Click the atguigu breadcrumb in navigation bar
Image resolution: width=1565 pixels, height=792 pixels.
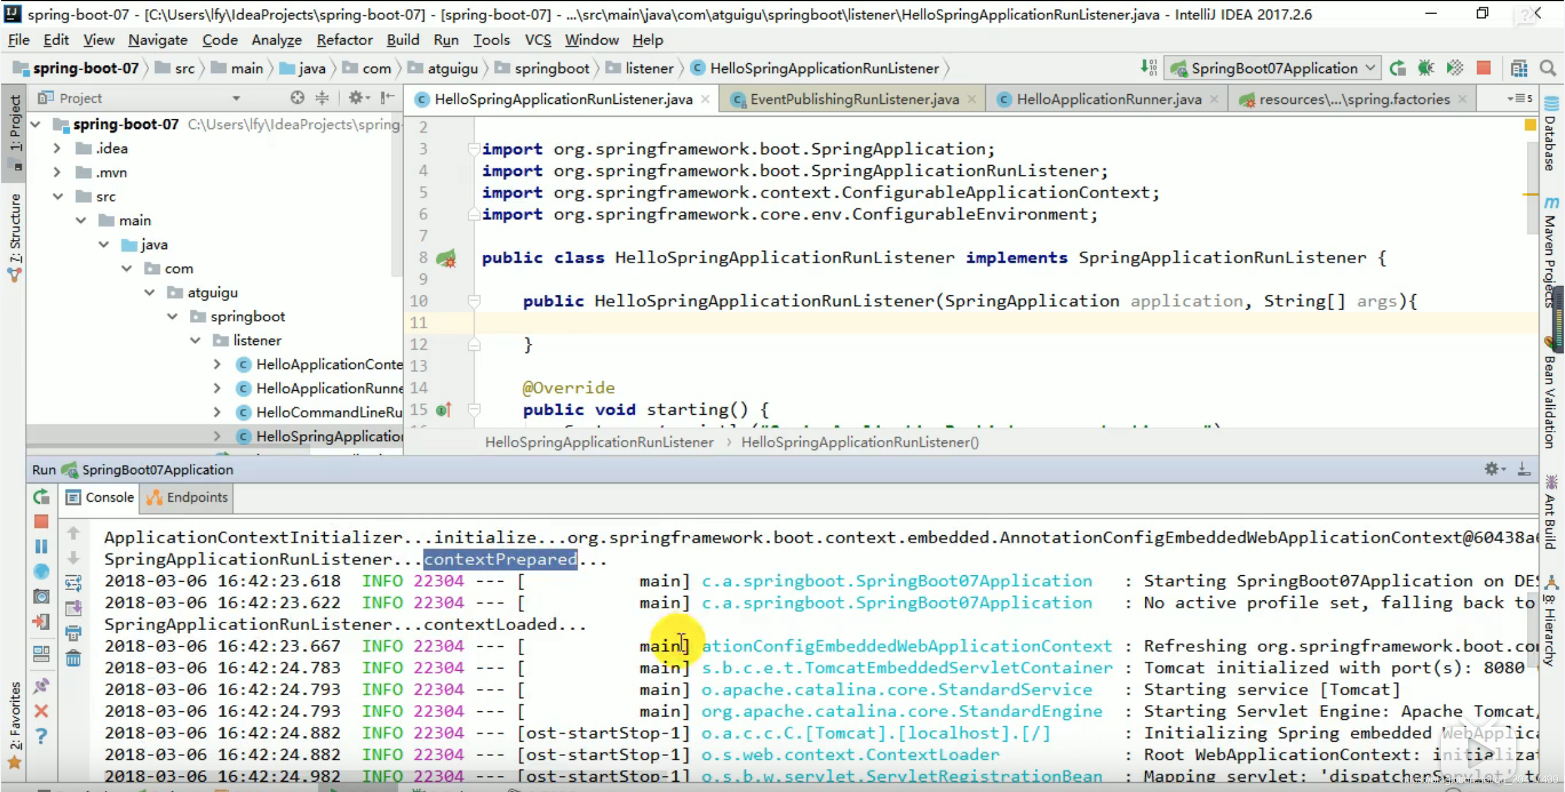[x=452, y=68]
